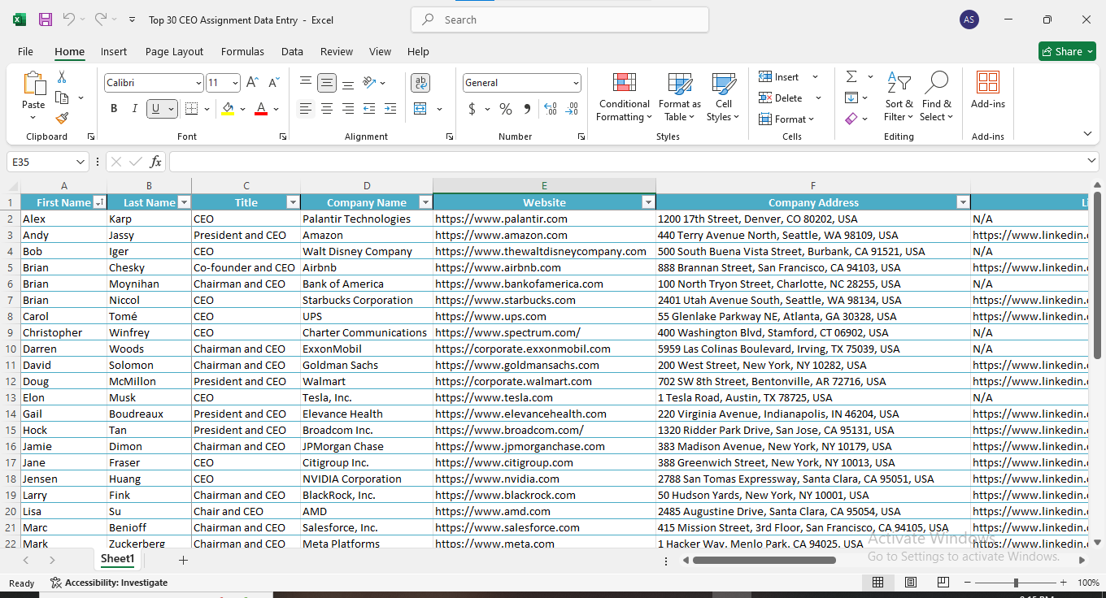This screenshot has width=1106, height=598.
Task: Apply the Align Right icon
Action: (348, 109)
